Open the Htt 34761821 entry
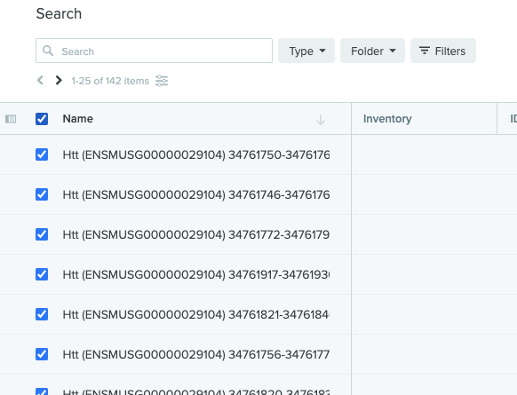This screenshot has height=395, width=517. pos(196,314)
